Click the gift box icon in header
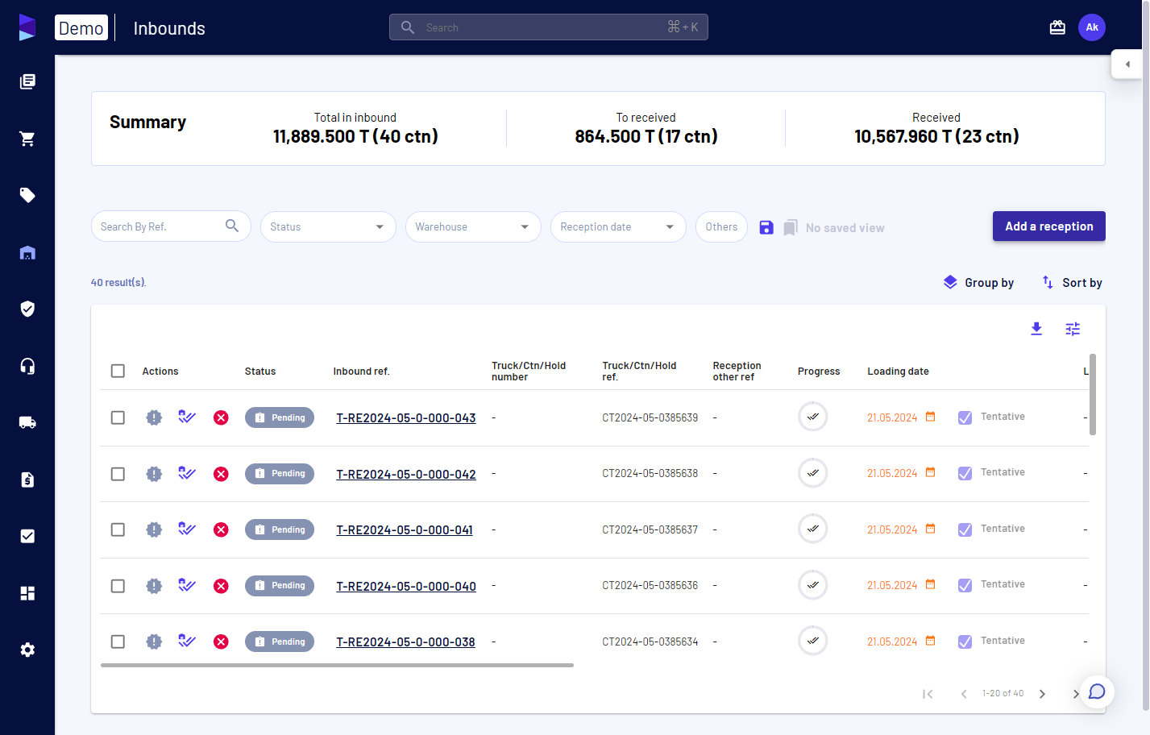The width and height of the screenshot is (1150, 735). 1057,27
